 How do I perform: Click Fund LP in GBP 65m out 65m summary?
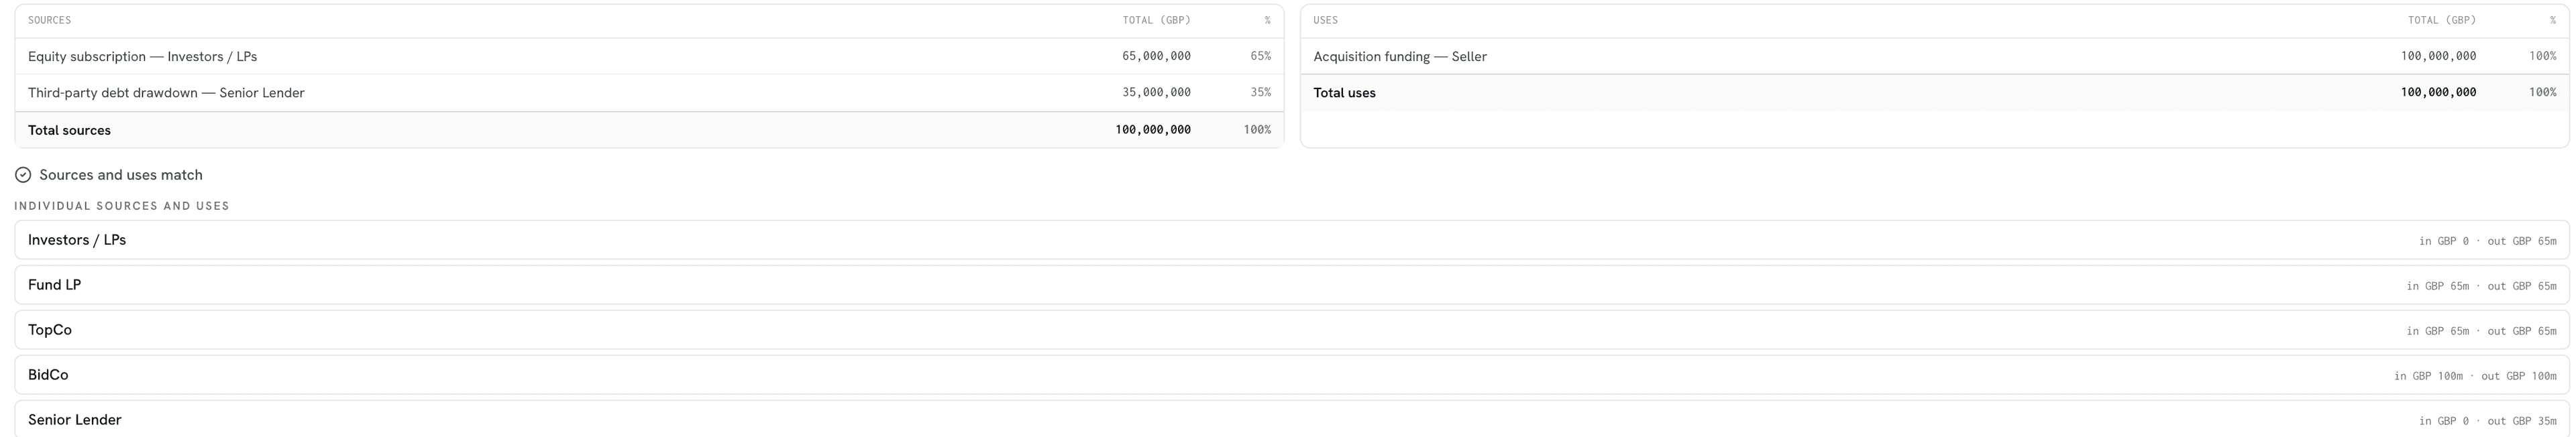(x=2481, y=286)
